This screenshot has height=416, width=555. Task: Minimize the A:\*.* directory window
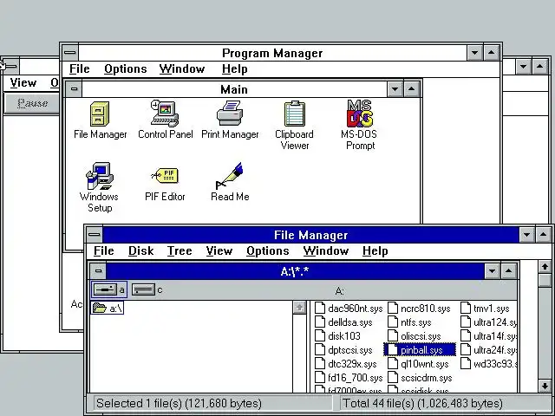[492, 271]
